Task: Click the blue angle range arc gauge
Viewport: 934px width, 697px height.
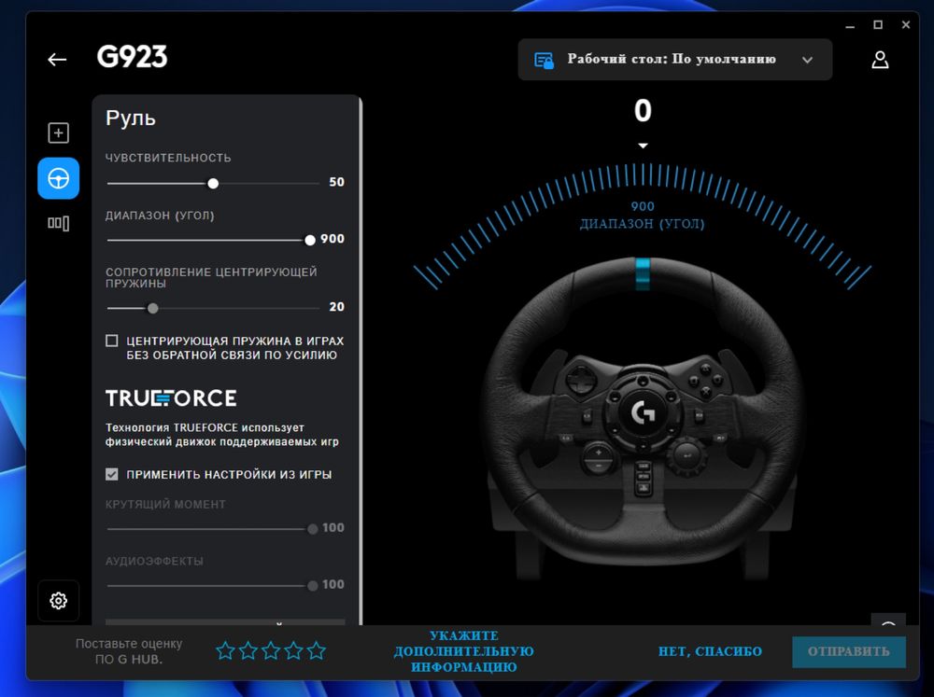Action: click(643, 226)
